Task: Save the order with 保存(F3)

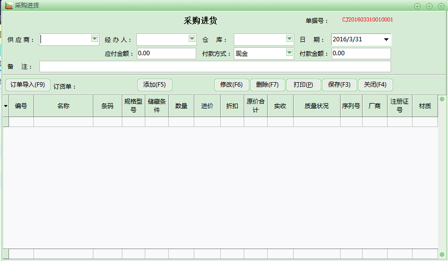Action: [x=339, y=85]
